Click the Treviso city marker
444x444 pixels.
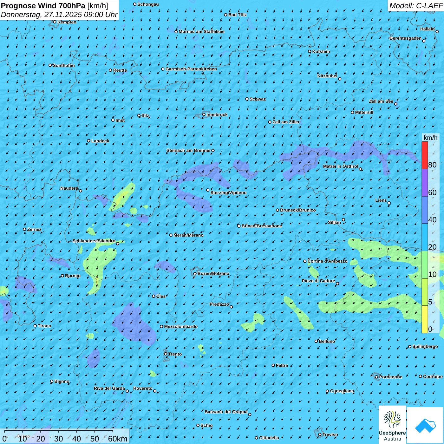(320, 434)
